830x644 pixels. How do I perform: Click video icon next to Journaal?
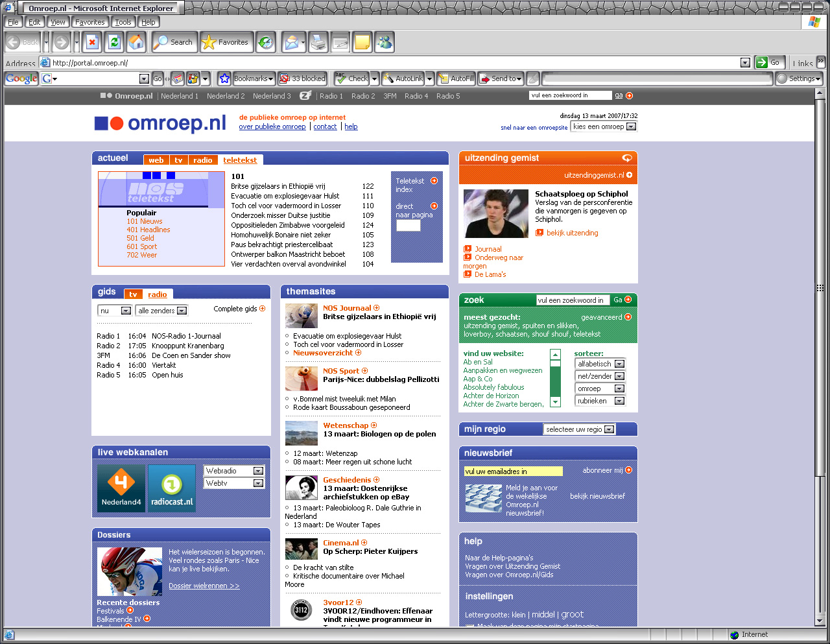tap(468, 249)
